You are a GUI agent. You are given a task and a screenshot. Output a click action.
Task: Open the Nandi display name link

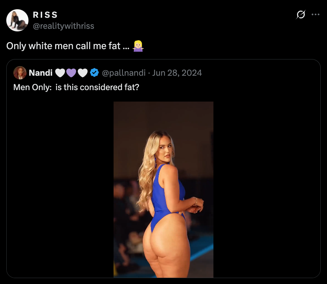pyautogui.click(x=41, y=73)
